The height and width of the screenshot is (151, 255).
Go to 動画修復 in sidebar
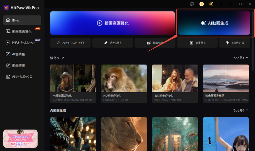coord(22,65)
